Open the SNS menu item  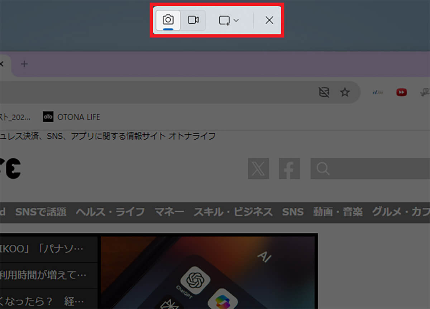(293, 212)
